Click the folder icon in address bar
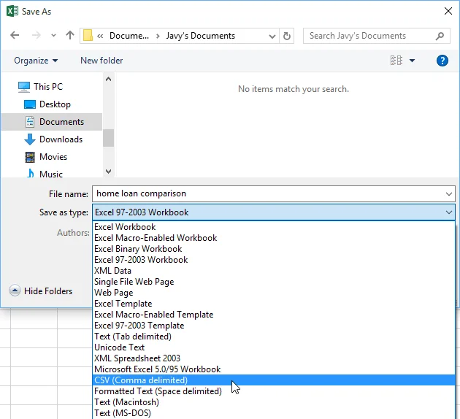 tap(88, 36)
